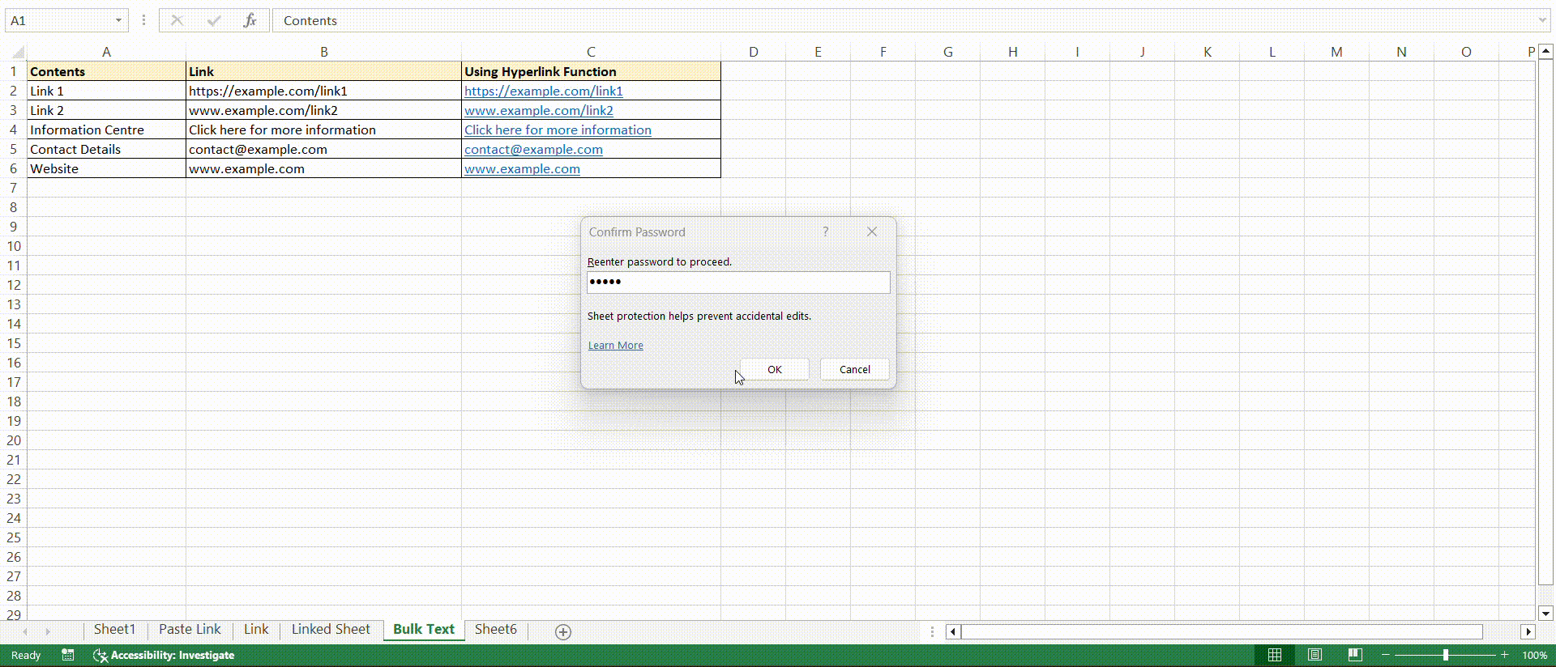The image size is (1556, 667).
Task: Click the help question mark in dialog
Action: 826,232
